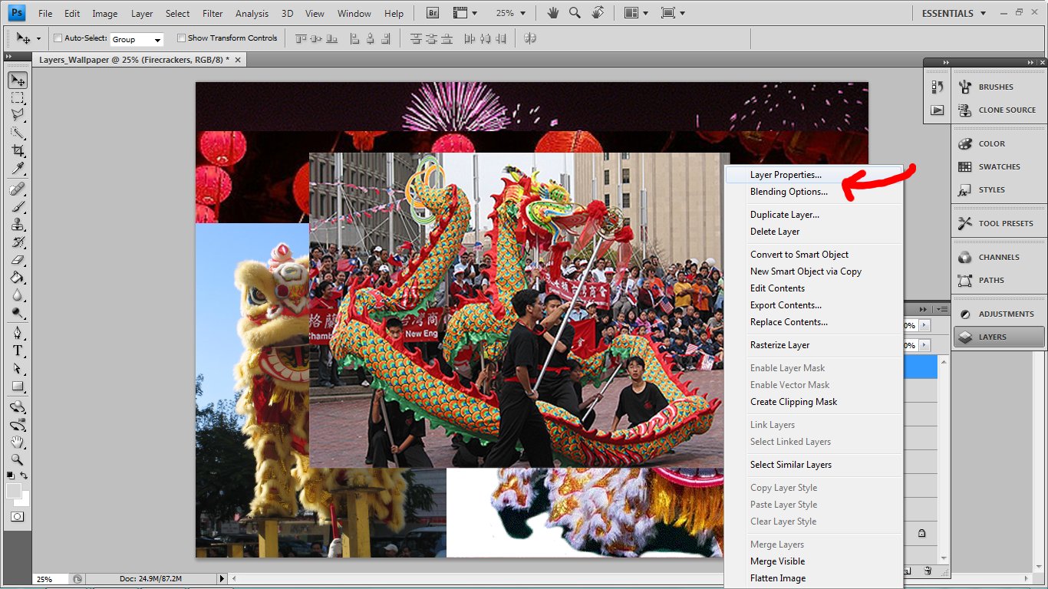Viewport: 1048px width, 589px height.
Task: Select the Blur tool
Action: 18,294
